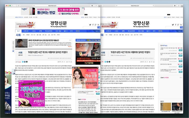Go back in the left Safari window
189x118 pixels.
click(13, 6)
